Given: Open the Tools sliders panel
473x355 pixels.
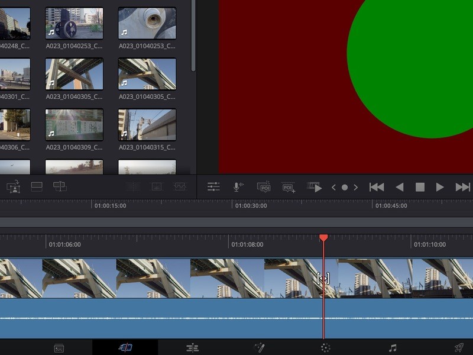Looking at the screenshot, I should 213,187.
